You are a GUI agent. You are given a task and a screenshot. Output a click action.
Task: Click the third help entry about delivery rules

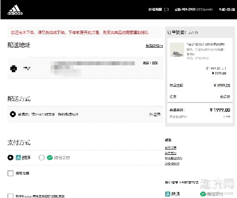pos(173,158)
